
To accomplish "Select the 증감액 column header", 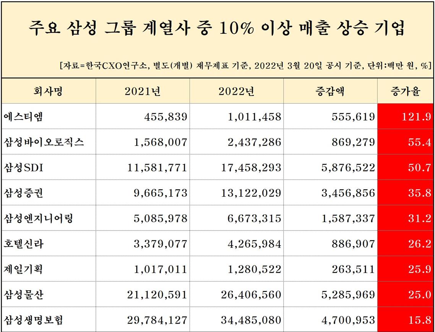I will click(x=330, y=92).
